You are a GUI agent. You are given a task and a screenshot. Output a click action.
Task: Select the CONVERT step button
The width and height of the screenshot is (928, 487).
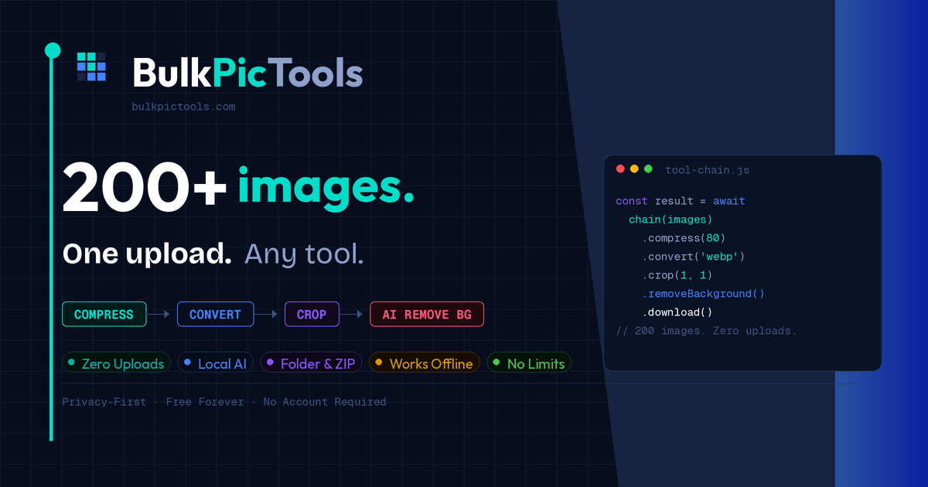215,315
